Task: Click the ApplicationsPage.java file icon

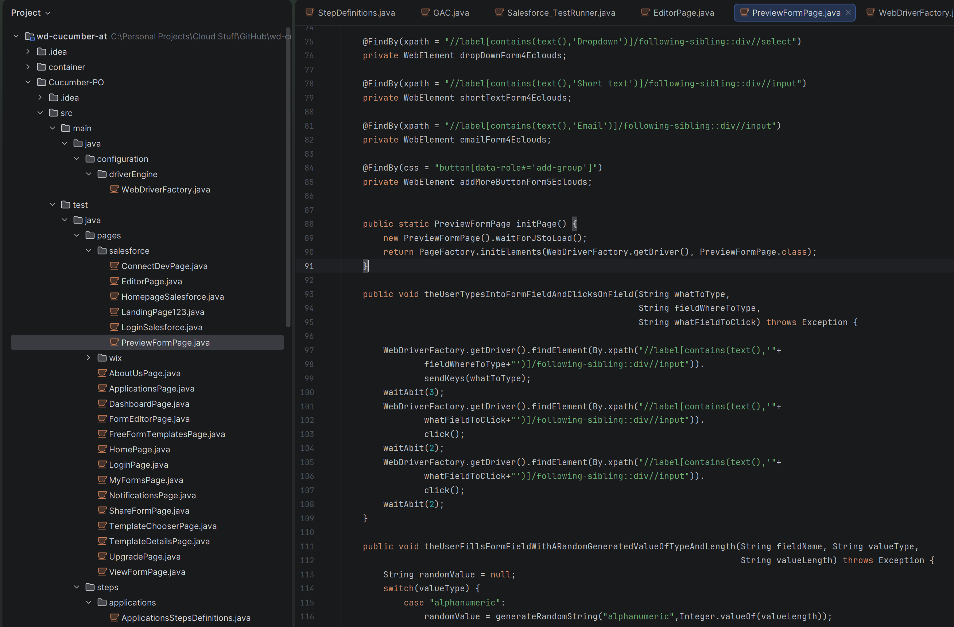Action: [102, 388]
